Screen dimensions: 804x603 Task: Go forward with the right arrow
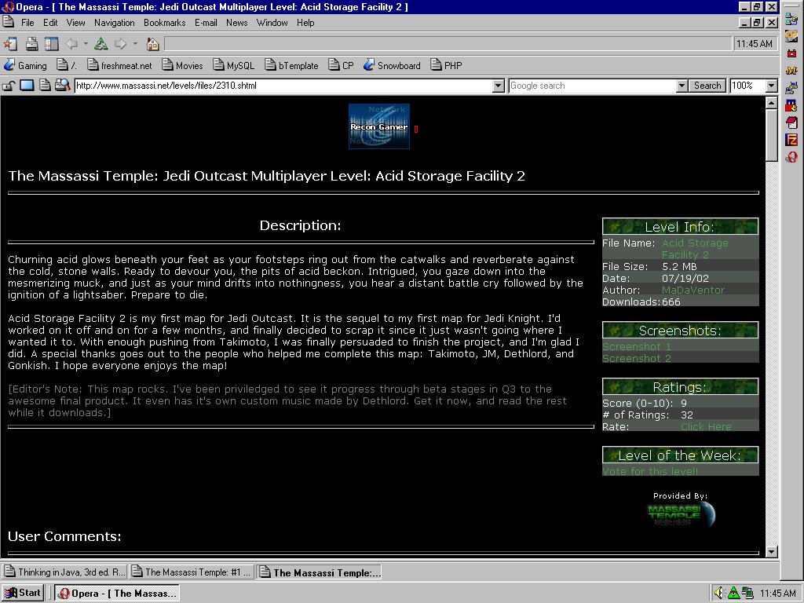120,44
